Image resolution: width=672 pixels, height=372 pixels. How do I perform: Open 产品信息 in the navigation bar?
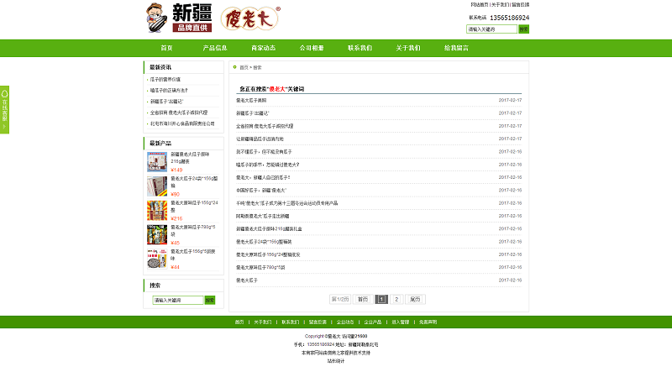coord(215,48)
